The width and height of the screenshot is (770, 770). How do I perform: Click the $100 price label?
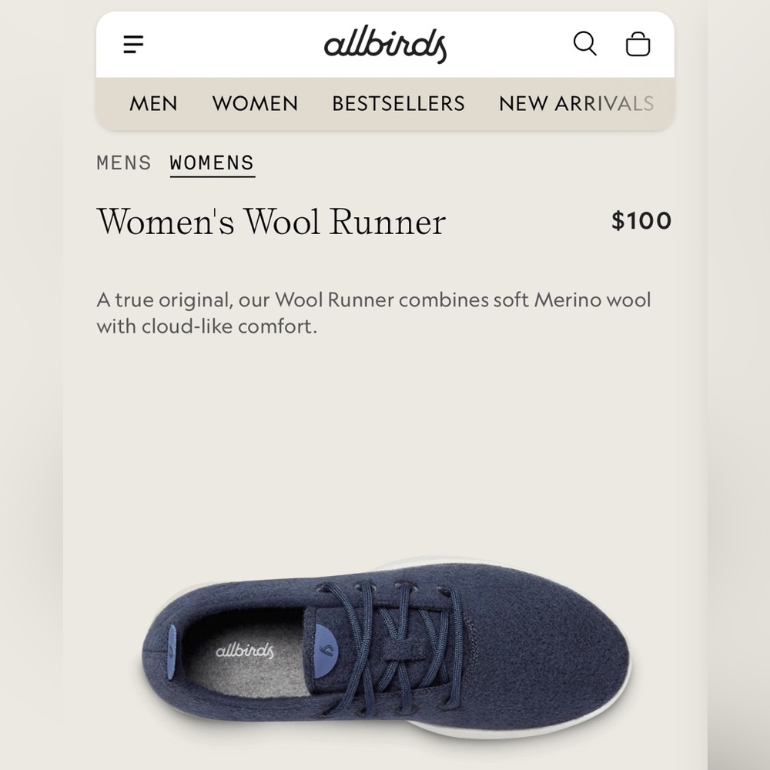pyautogui.click(x=642, y=222)
